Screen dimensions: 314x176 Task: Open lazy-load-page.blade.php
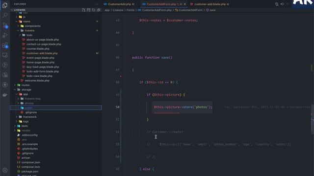click(x=43, y=67)
